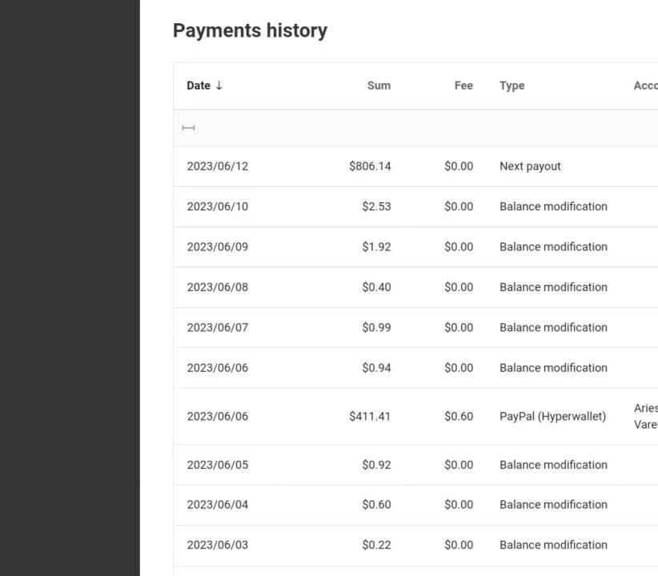This screenshot has width=658, height=576.
Task: Select the $0.92 sum
Action: tap(376, 465)
